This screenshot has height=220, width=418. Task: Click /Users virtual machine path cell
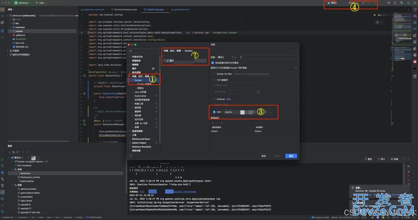click(214, 131)
